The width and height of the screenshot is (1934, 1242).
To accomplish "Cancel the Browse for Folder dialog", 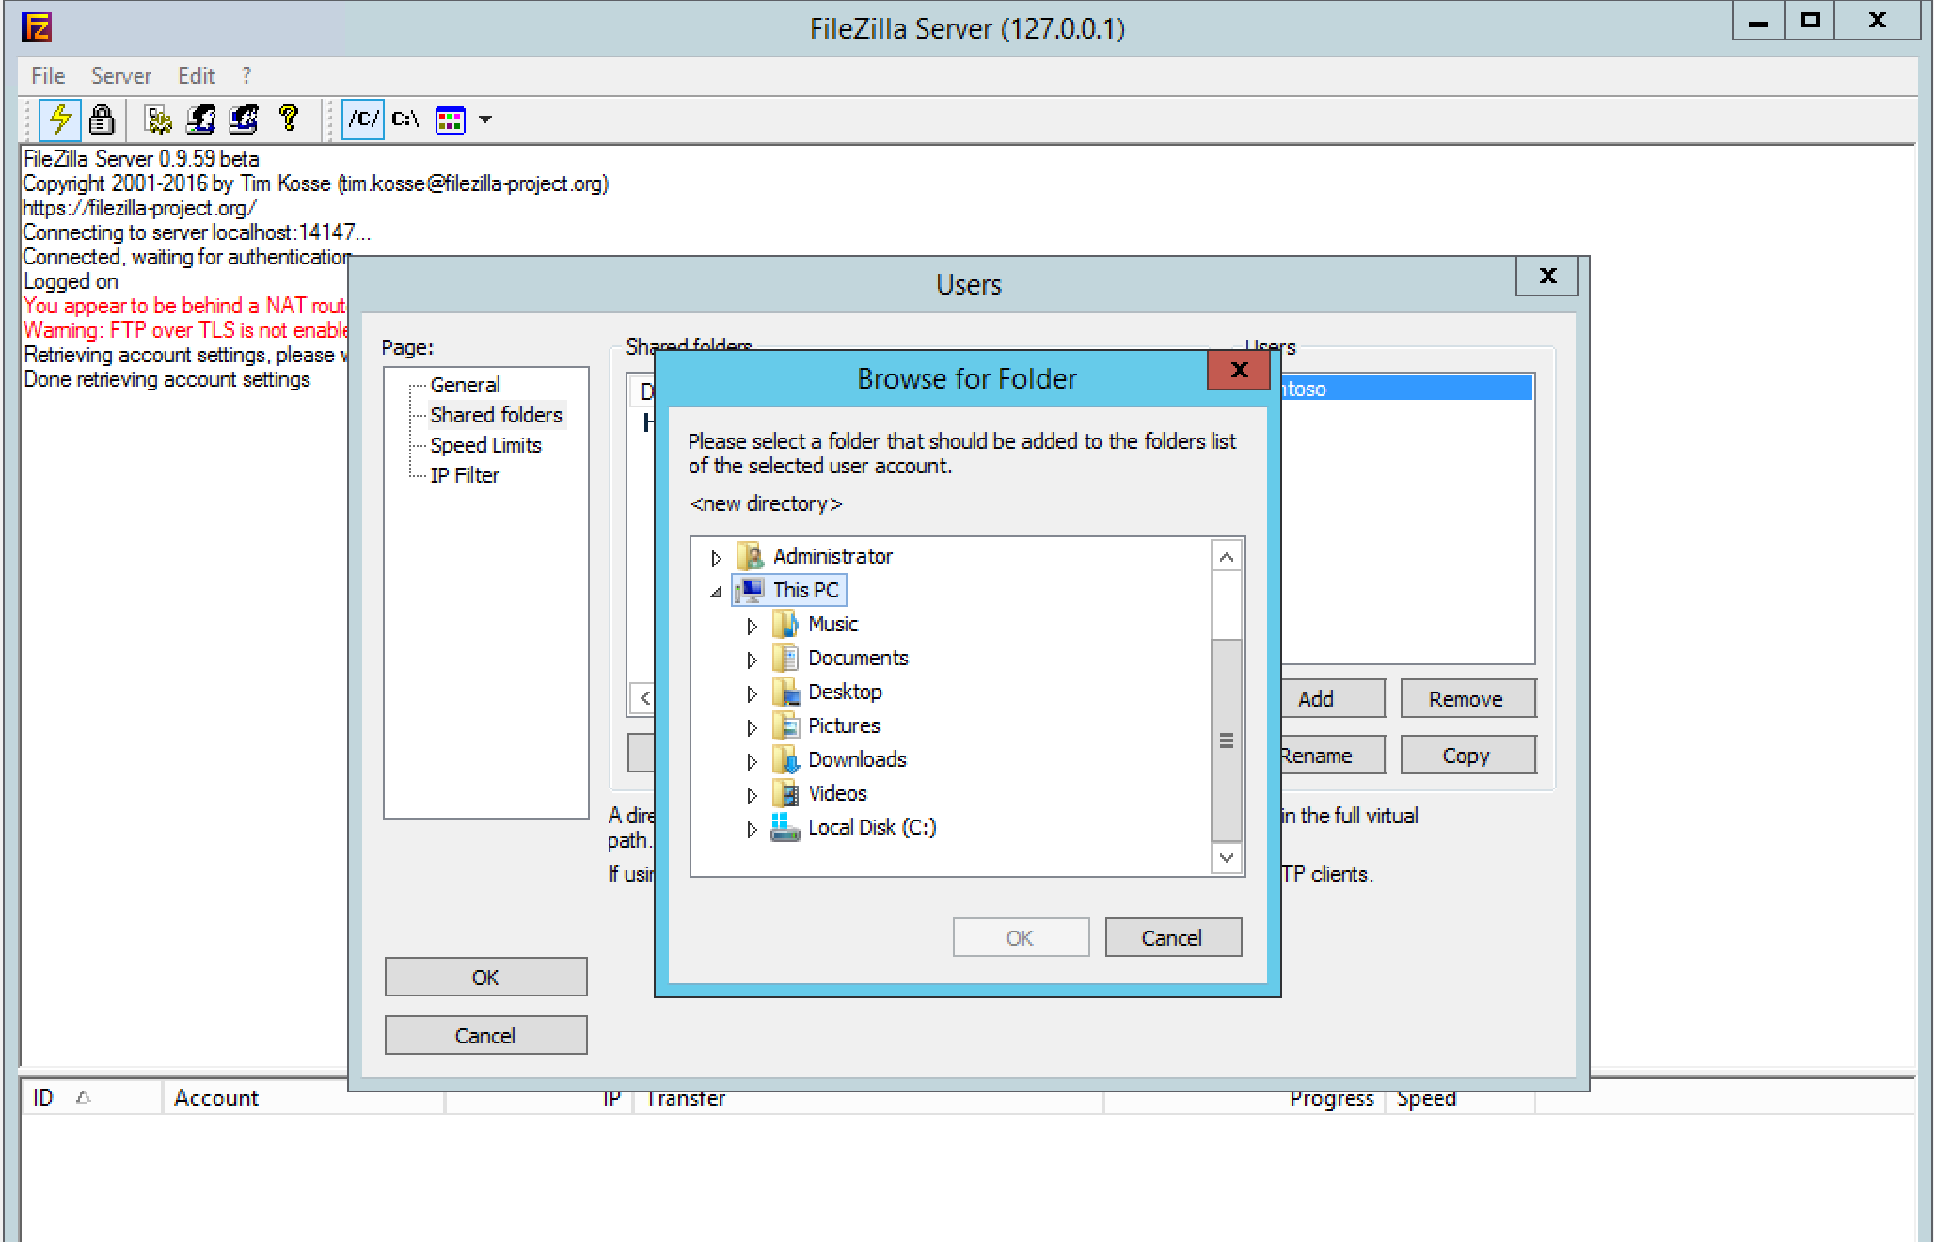I will click(1172, 937).
